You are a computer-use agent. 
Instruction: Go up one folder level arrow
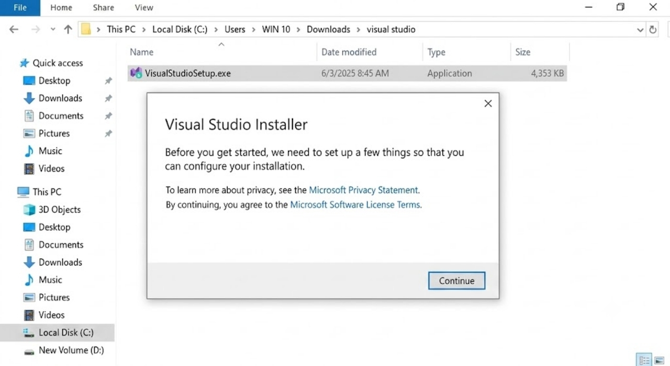pos(68,29)
